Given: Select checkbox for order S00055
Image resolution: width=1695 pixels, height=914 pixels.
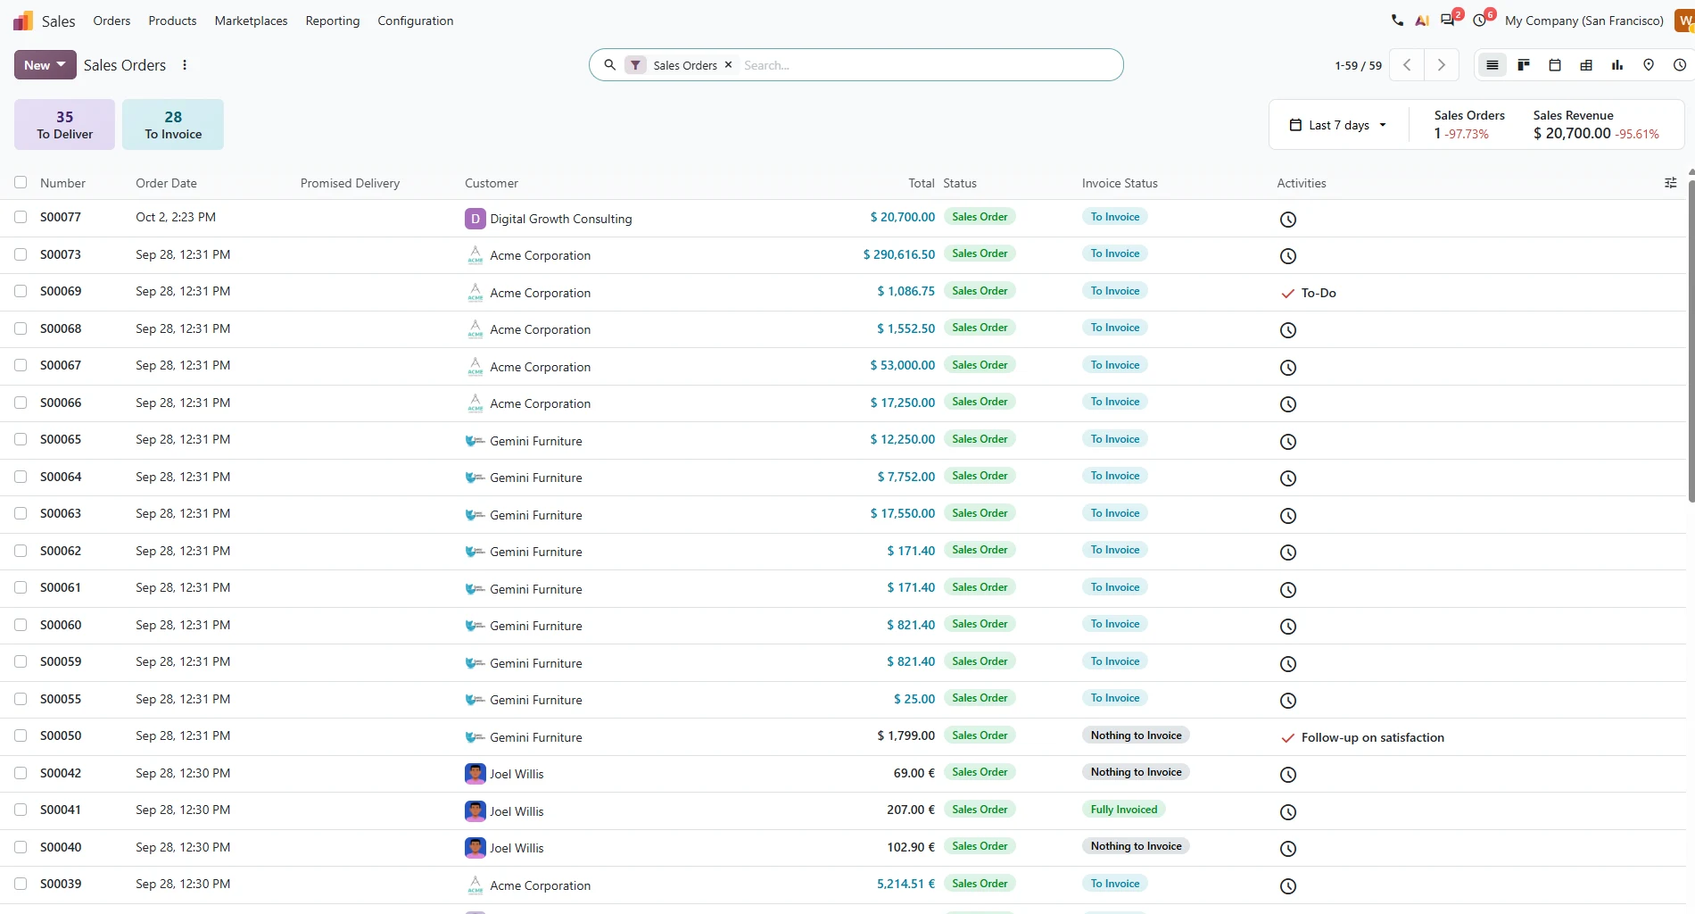Looking at the screenshot, I should pyautogui.click(x=21, y=699).
